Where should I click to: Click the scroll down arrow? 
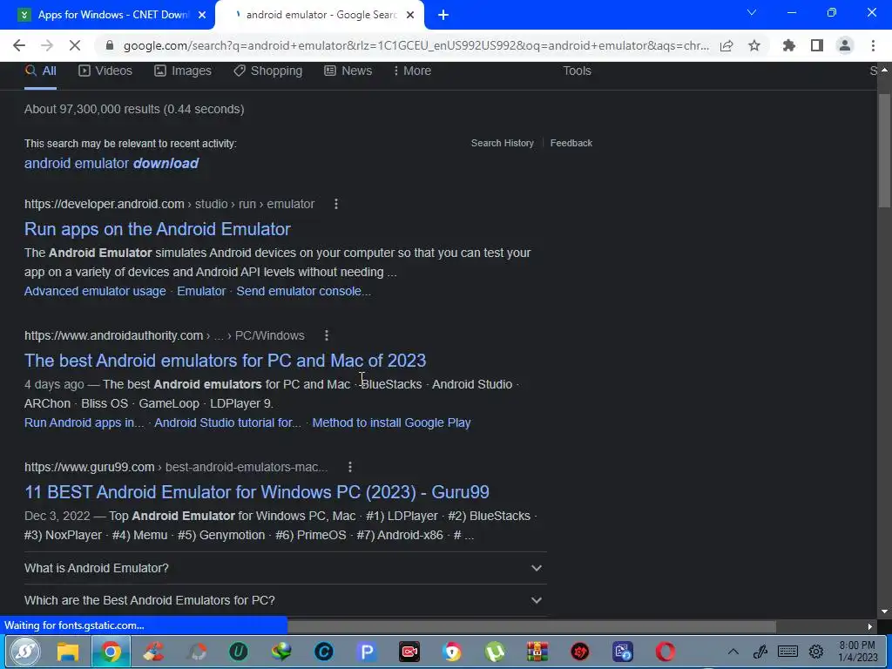click(x=884, y=612)
